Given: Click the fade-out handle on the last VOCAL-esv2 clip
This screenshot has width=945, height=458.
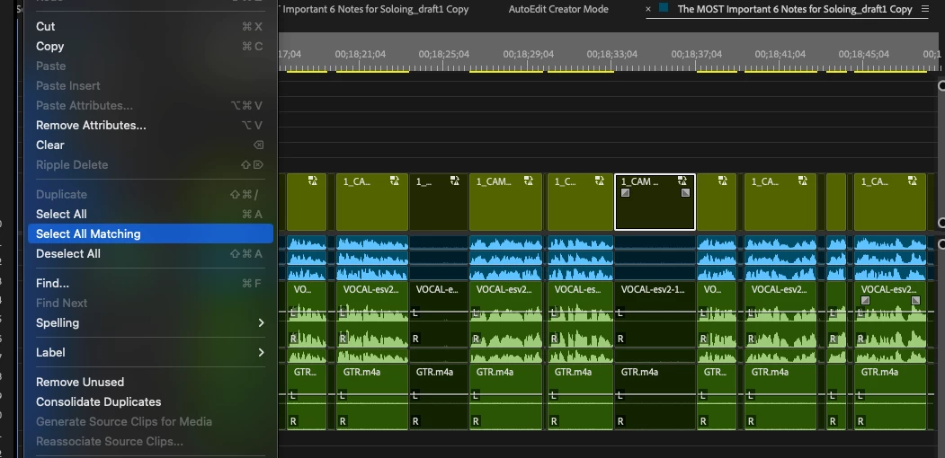Looking at the screenshot, I should [915, 300].
